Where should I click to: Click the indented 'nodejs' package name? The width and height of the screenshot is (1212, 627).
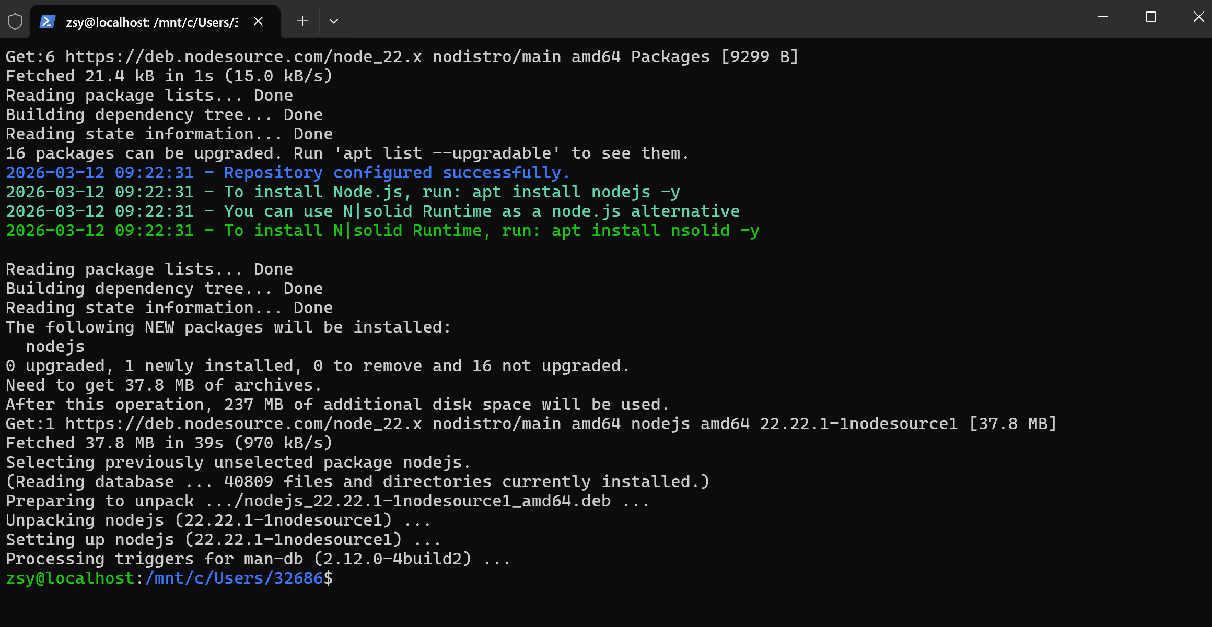click(55, 346)
